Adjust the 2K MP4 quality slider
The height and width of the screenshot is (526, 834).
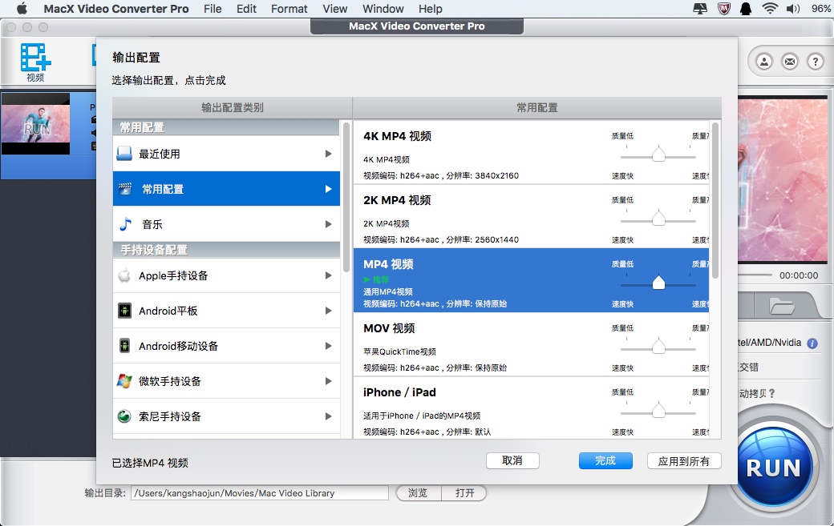658,219
